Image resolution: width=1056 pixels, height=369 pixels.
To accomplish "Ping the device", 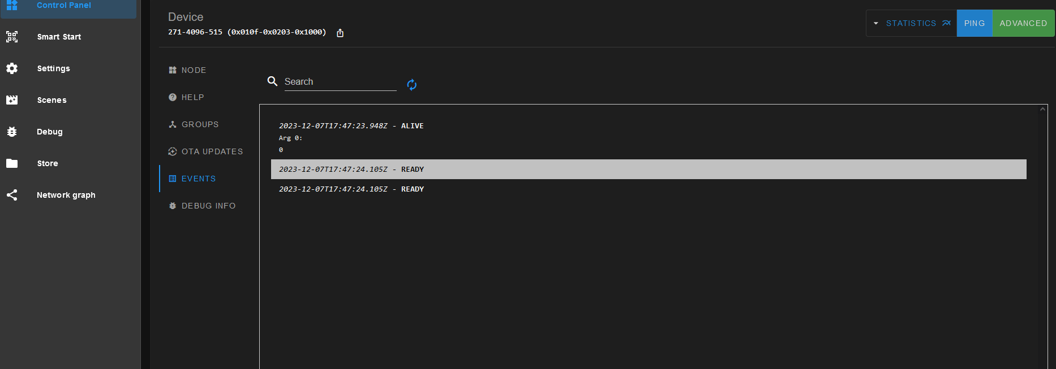I will [x=974, y=23].
